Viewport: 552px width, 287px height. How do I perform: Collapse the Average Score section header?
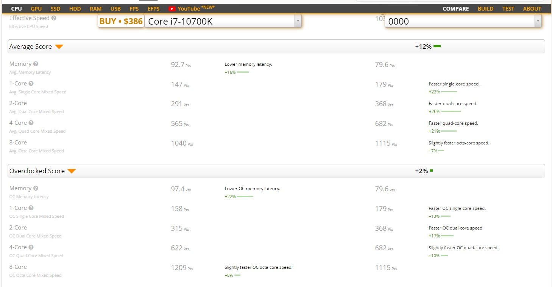276,47
